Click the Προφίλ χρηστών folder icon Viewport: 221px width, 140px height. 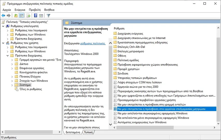click(x=115, y=69)
